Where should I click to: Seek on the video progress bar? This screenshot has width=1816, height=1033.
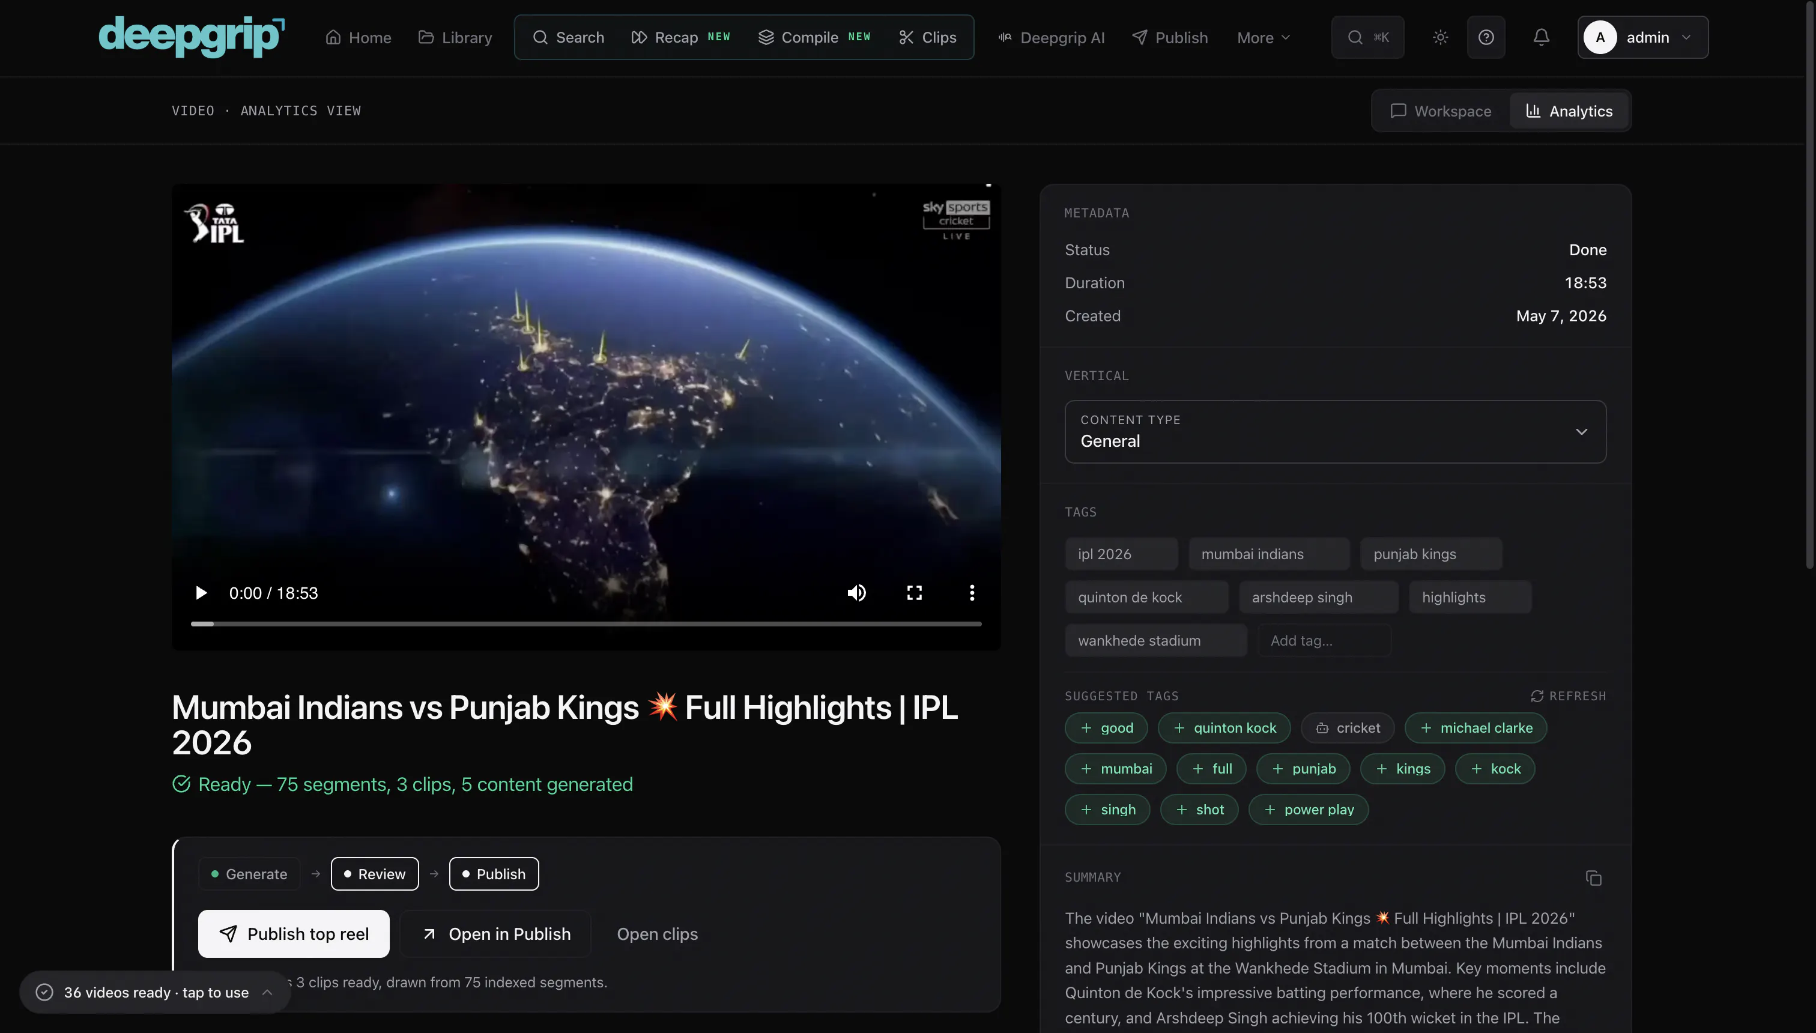[x=586, y=623]
